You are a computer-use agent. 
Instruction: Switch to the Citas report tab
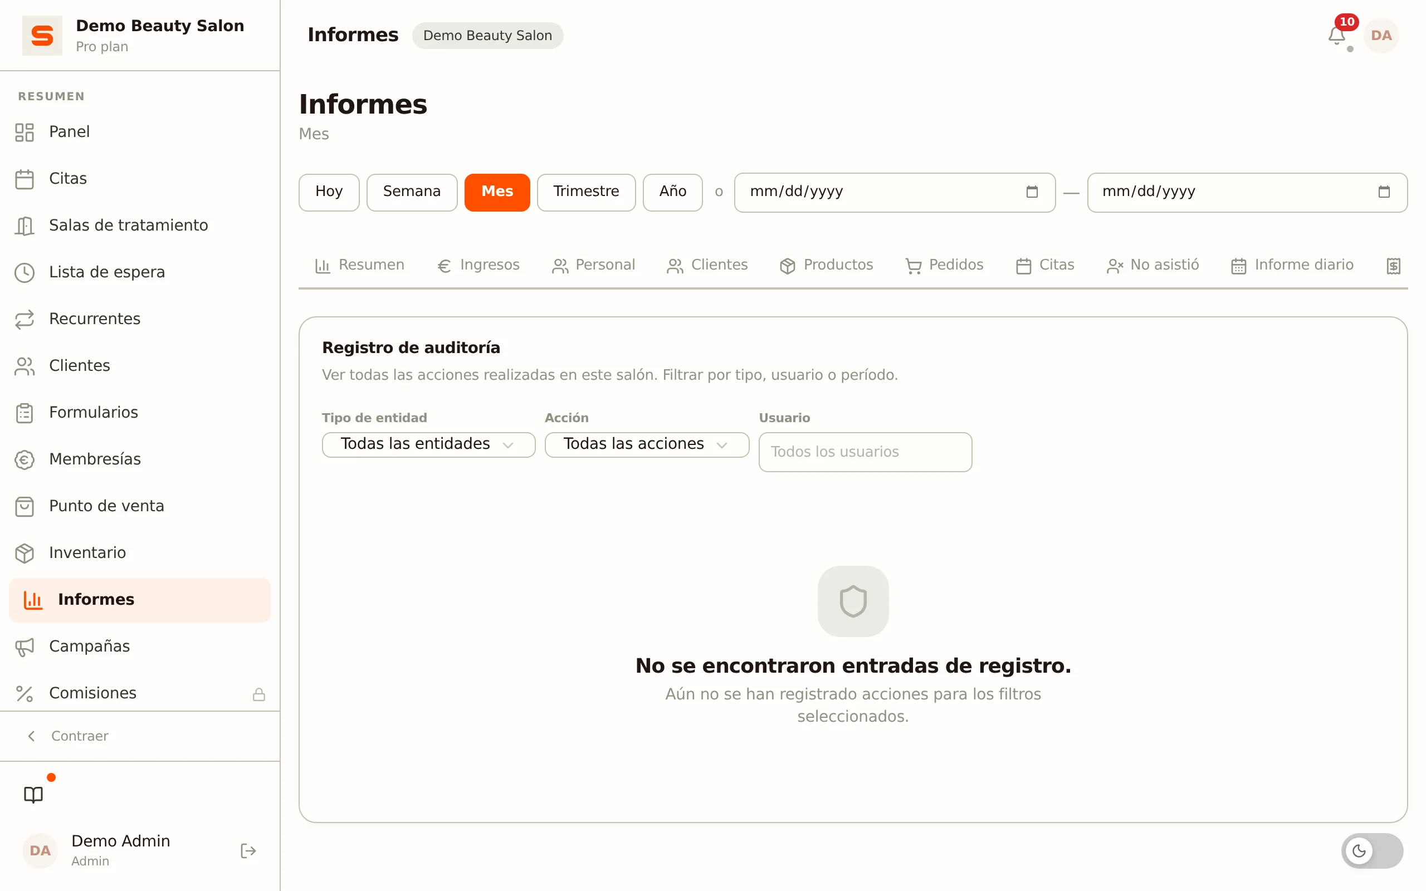tap(1045, 265)
